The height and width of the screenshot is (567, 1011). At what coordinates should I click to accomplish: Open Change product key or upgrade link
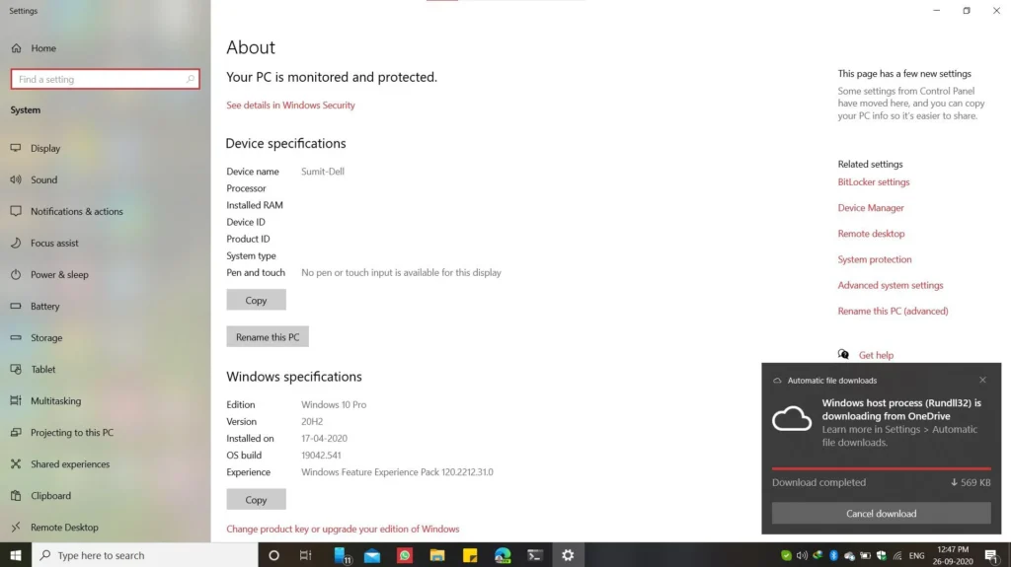click(x=343, y=529)
